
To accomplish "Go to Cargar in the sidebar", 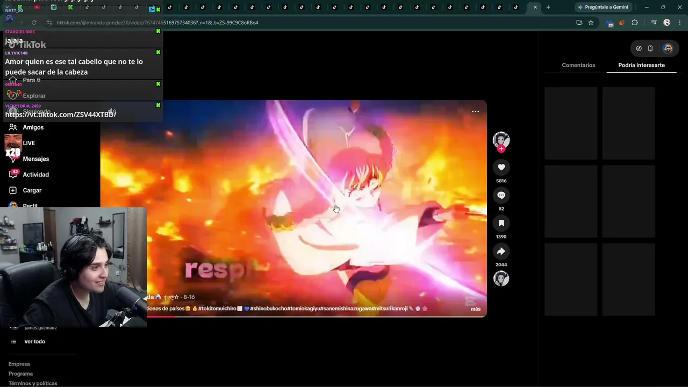I will point(32,190).
